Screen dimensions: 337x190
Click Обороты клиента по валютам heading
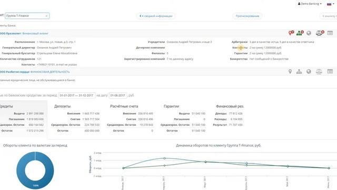tap(35, 146)
